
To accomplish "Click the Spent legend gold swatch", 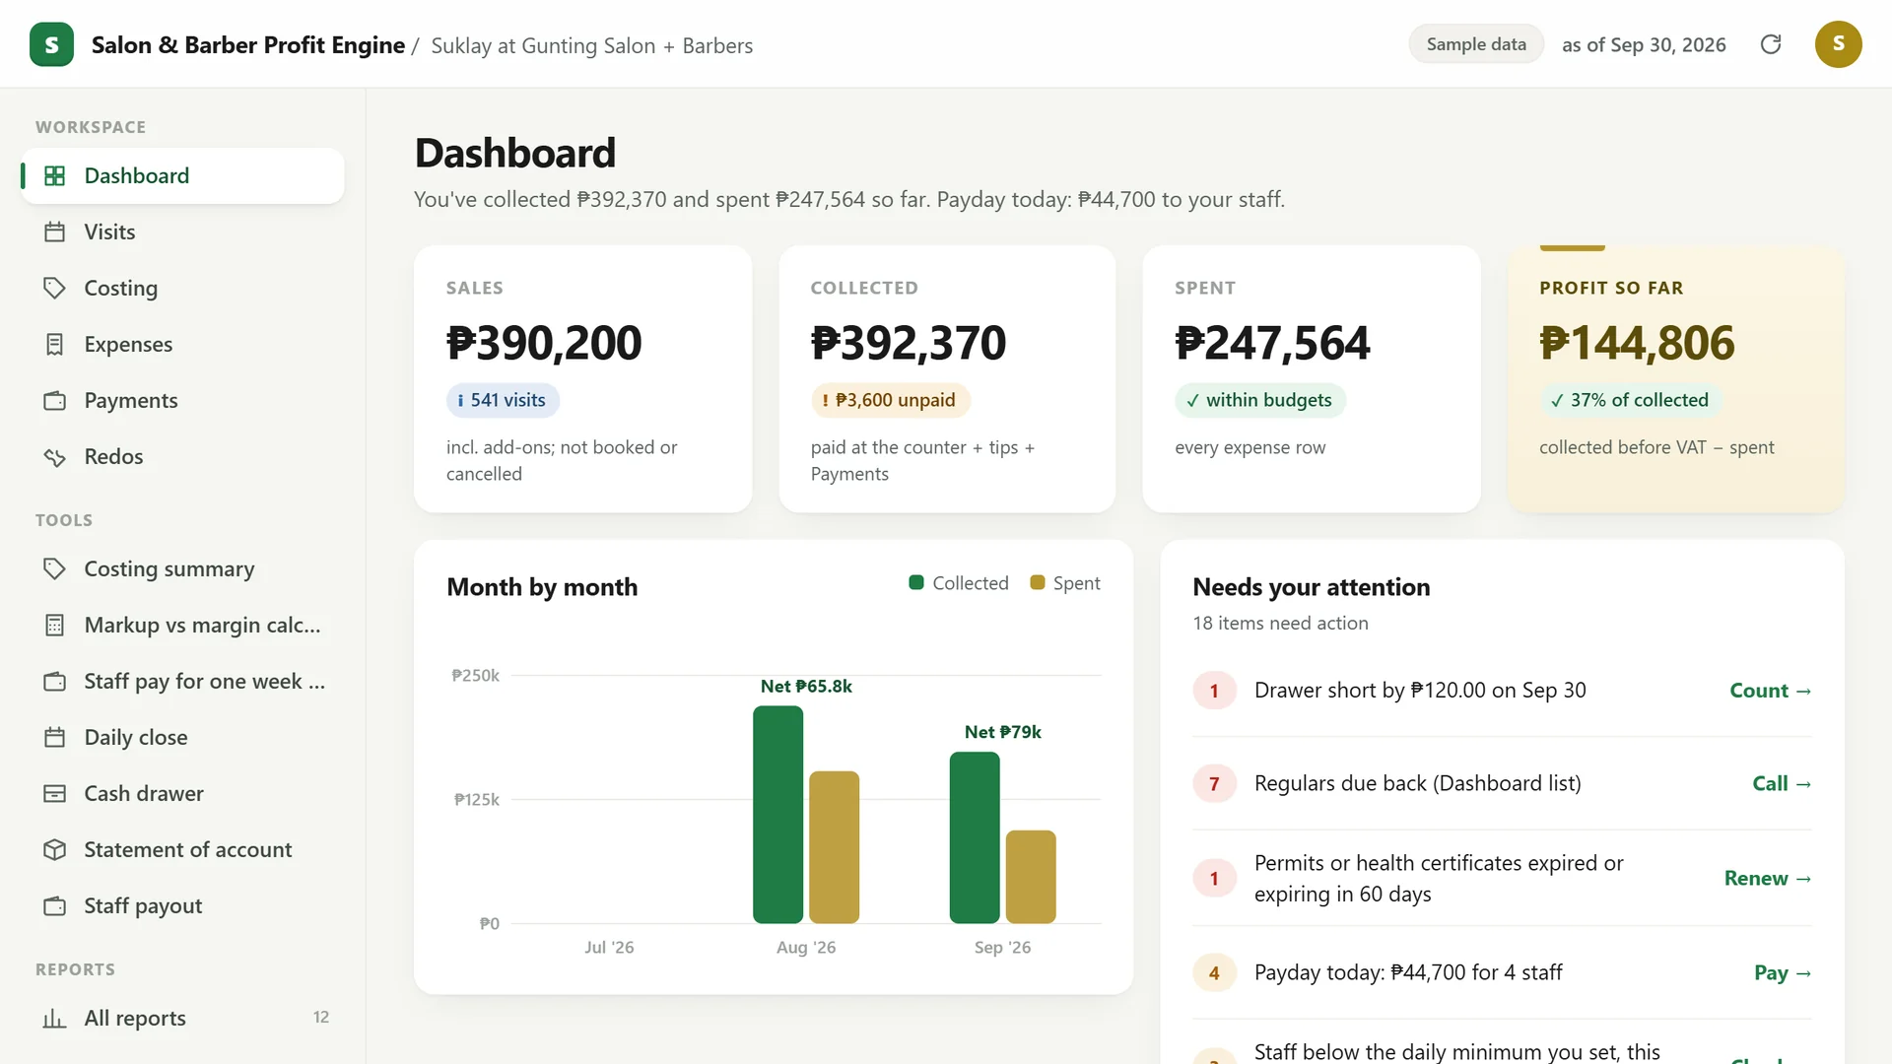I will point(1037,582).
